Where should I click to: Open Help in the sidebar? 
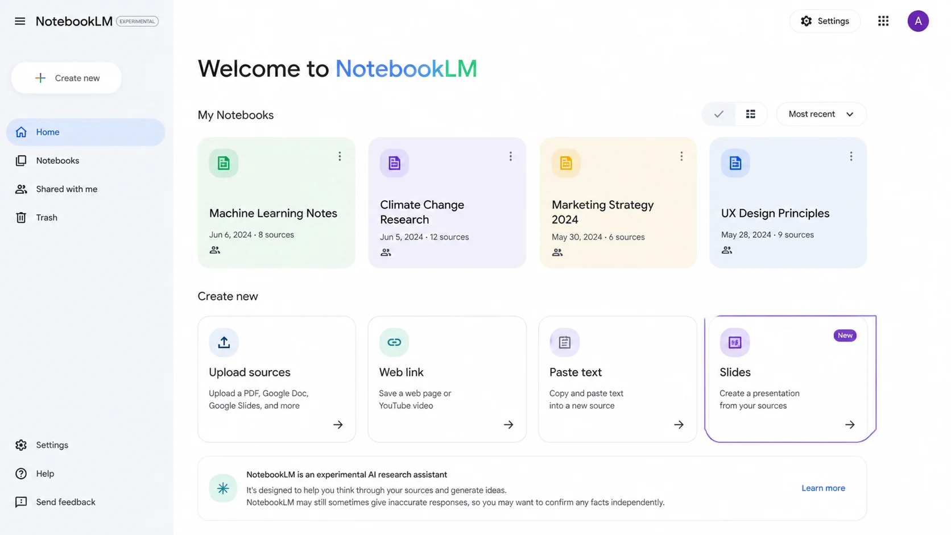(85, 474)
